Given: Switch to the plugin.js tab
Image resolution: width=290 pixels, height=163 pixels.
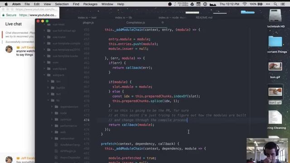Looking at the screenshot, I should click(88, 23).
